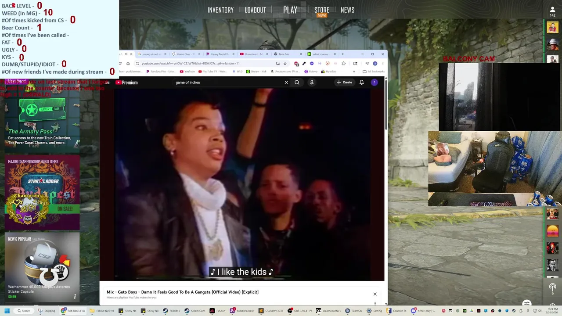Image resolution: width=562 pixels, height=316 pixels.
Task: Open the Deathcounter taskbar app
Action: (328, 311)
